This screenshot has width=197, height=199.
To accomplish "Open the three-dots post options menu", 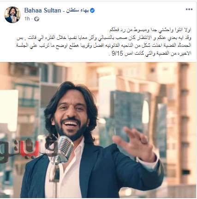I will (189, 9).
